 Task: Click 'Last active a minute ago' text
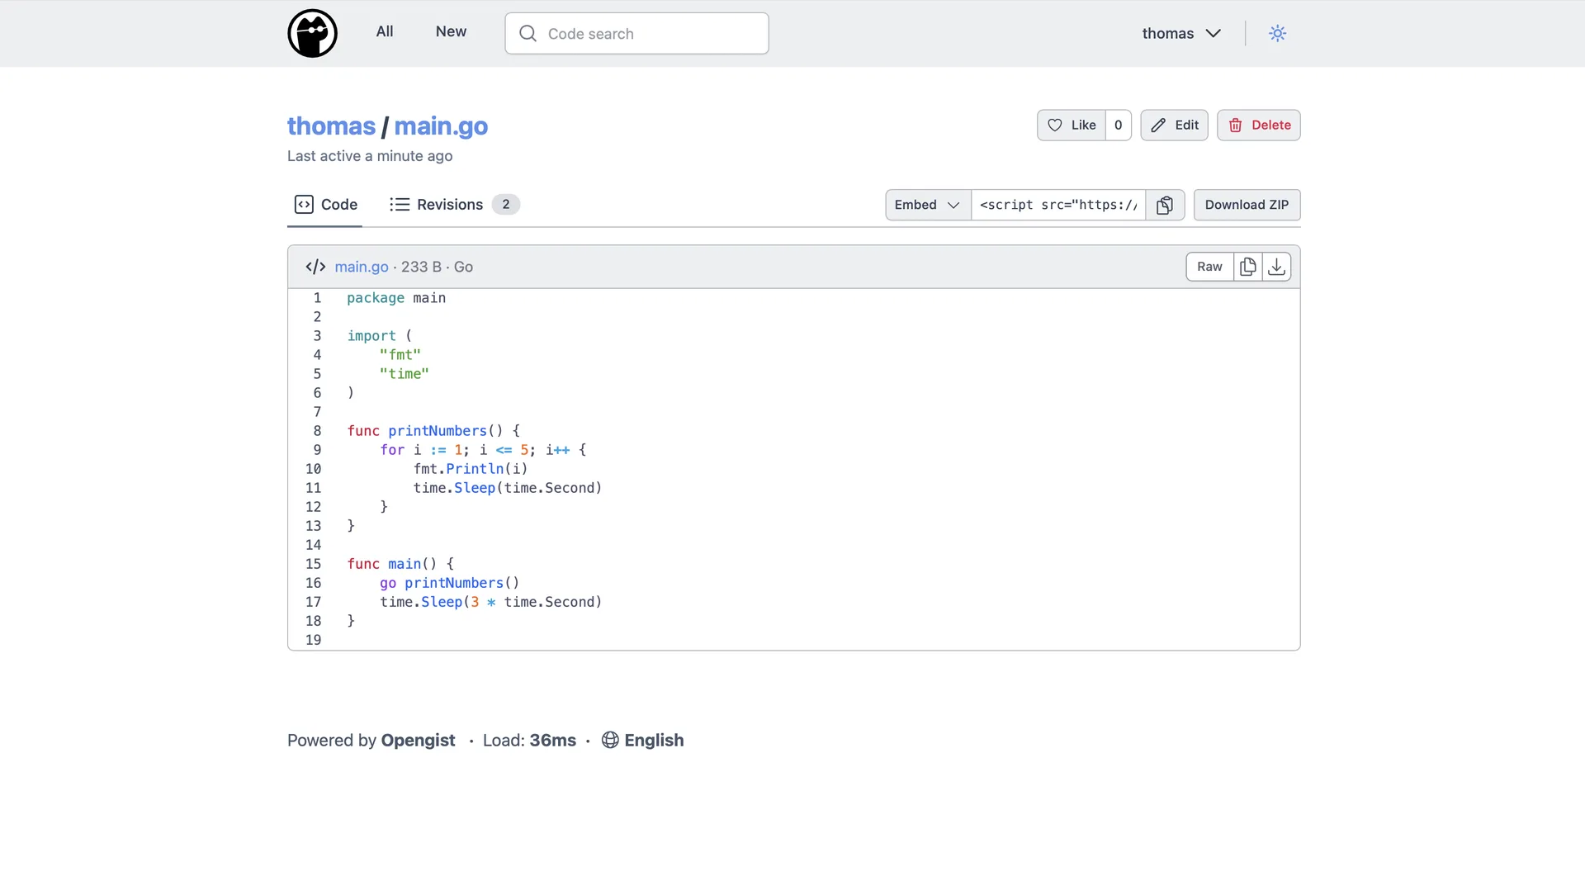(370, 156)
